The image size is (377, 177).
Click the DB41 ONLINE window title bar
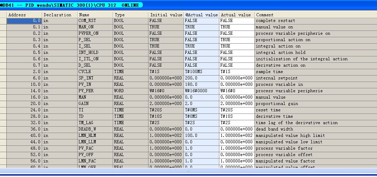point(188,5)
